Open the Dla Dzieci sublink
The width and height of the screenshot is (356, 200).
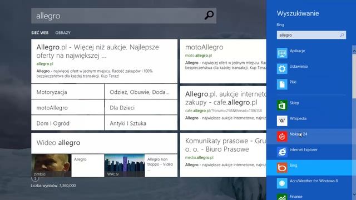pos(141,108)
